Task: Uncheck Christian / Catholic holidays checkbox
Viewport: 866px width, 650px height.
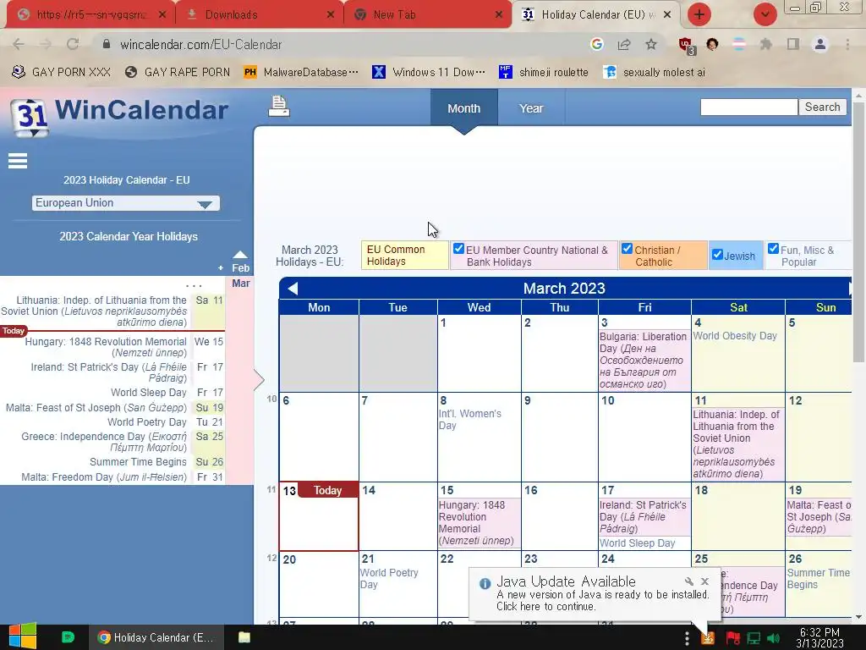Action: coord(627,249)
